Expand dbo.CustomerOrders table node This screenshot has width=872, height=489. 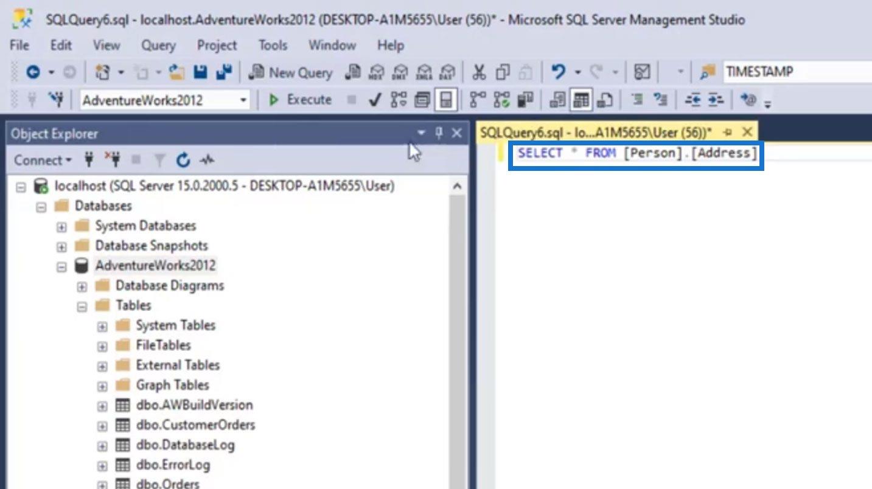(102, 426)
